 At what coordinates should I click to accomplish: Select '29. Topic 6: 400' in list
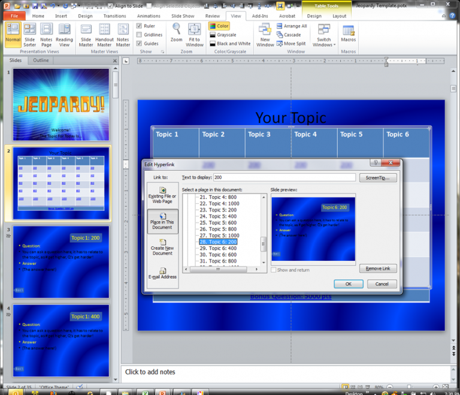(x=218, y=248)
